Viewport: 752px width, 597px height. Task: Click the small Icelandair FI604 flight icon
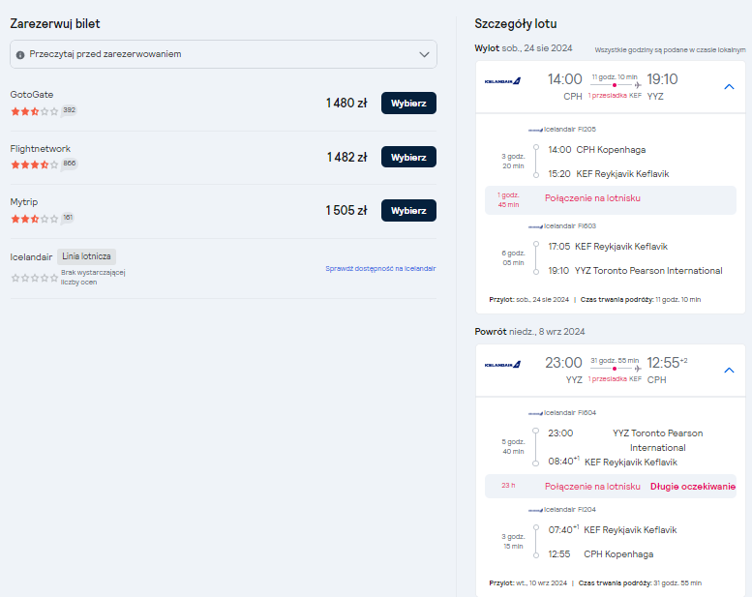coord(535,413)
